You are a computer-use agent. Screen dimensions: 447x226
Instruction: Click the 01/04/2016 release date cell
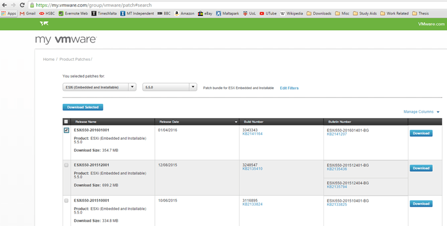pos(168,130)
